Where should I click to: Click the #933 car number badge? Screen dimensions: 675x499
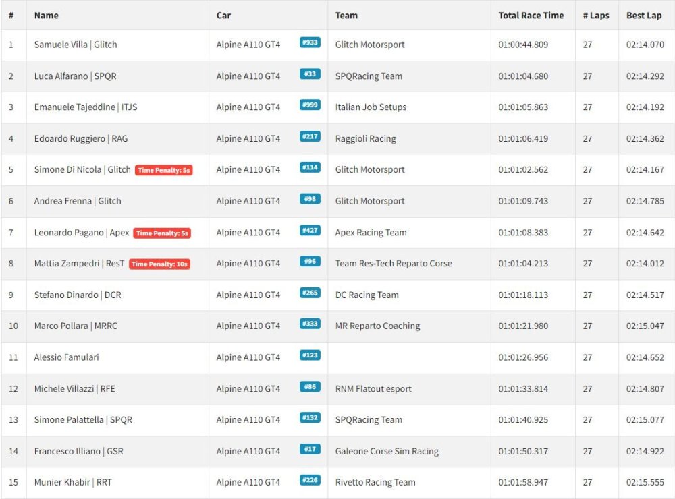tap(310, 42)
